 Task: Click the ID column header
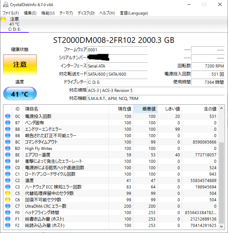click(x=17, y=109)
